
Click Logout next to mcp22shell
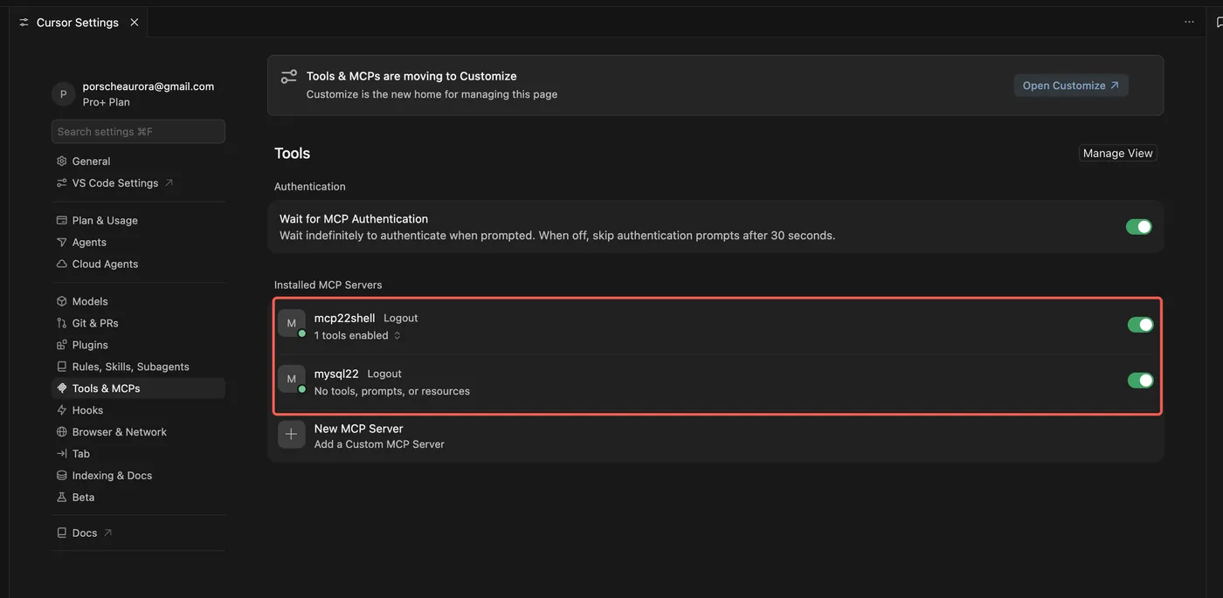(401, 318)
